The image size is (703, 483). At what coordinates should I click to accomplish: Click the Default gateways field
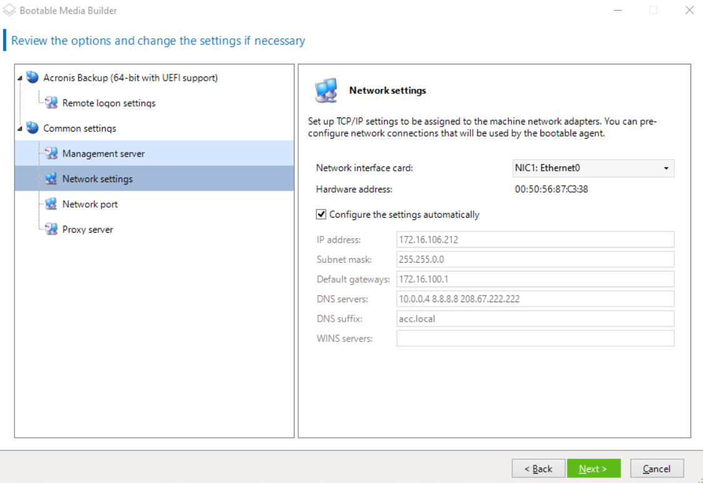pos(535,279)
